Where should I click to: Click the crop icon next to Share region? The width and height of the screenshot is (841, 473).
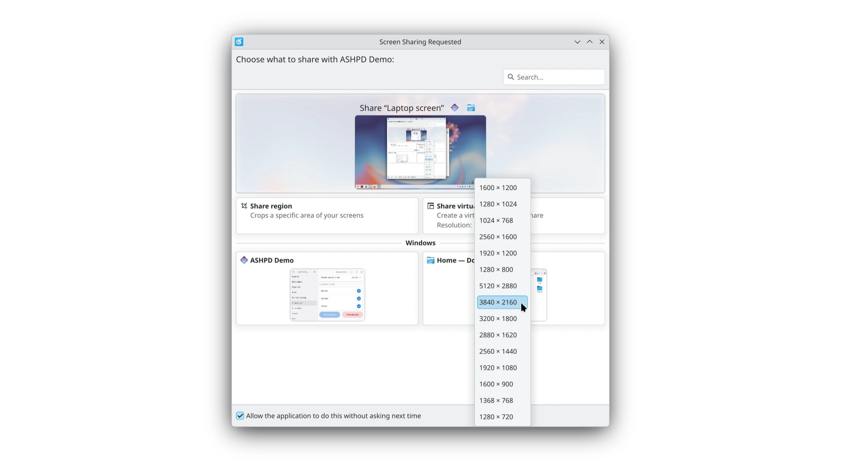click(244, 206)
